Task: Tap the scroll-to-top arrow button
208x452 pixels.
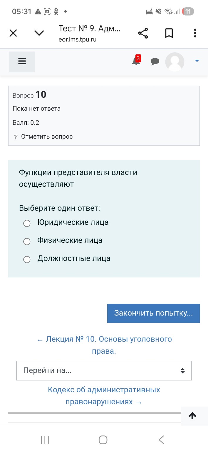Action: click(x=192, y=416)
